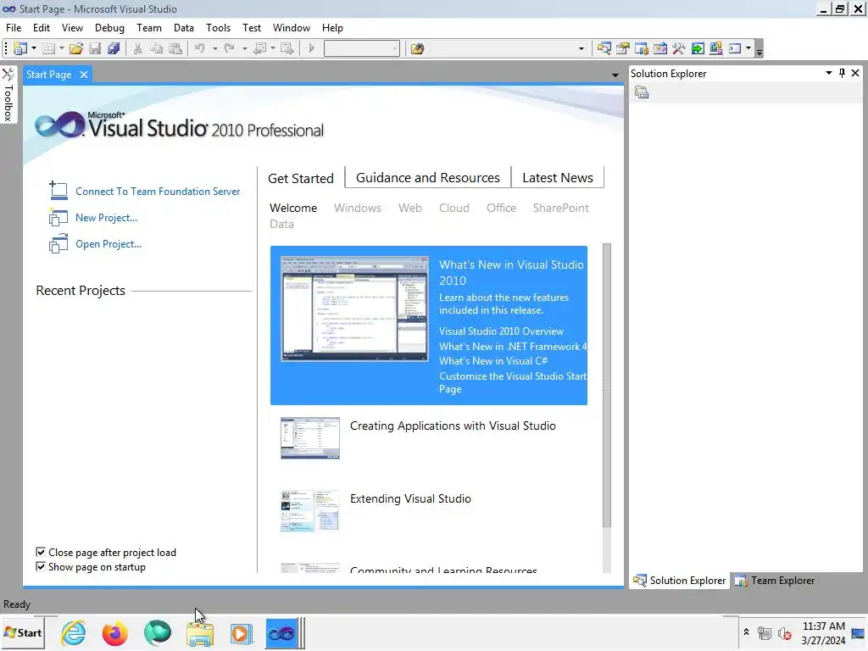
Task: Open the Undo history dropdown arrow
Action: (x=214, y=48)
